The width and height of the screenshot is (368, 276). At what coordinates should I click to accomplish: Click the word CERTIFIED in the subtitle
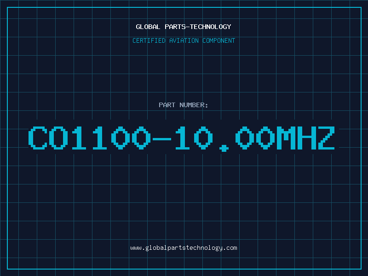click(149, 40)
